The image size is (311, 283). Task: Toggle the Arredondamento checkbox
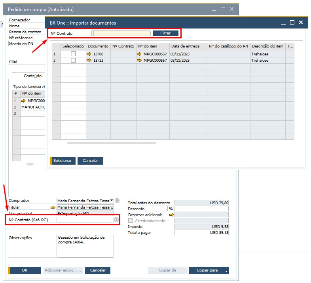pos(131,220)
